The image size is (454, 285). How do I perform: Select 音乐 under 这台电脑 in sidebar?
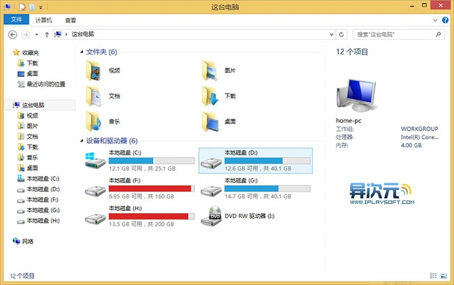coord(32,157)
